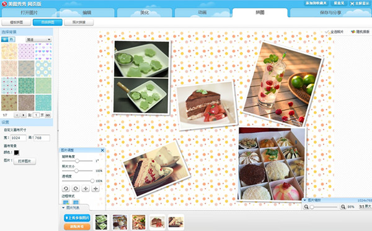Screen dimensions: 372x231
Task: Pick the dark teal dotted background
Action: click(26, 86)
